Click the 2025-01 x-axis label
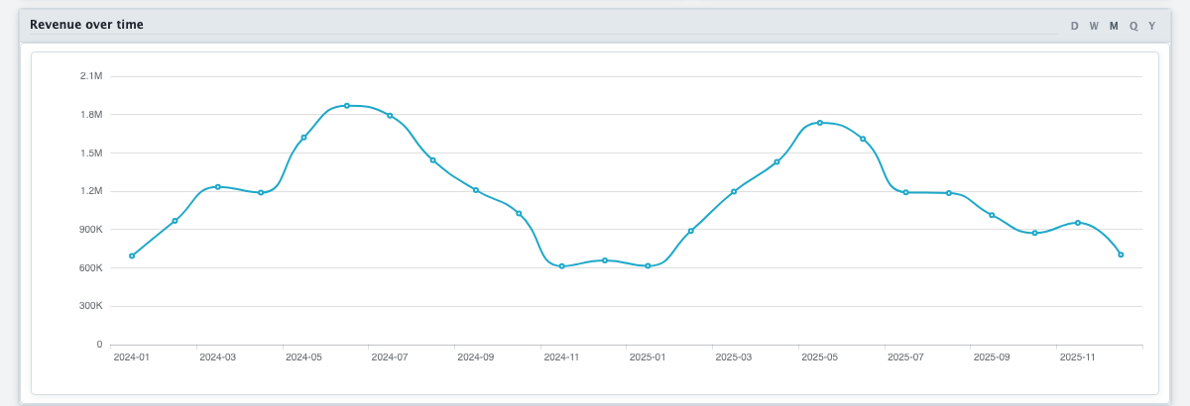This screenshot has width=1190, height=406. (x=648, y=356)
